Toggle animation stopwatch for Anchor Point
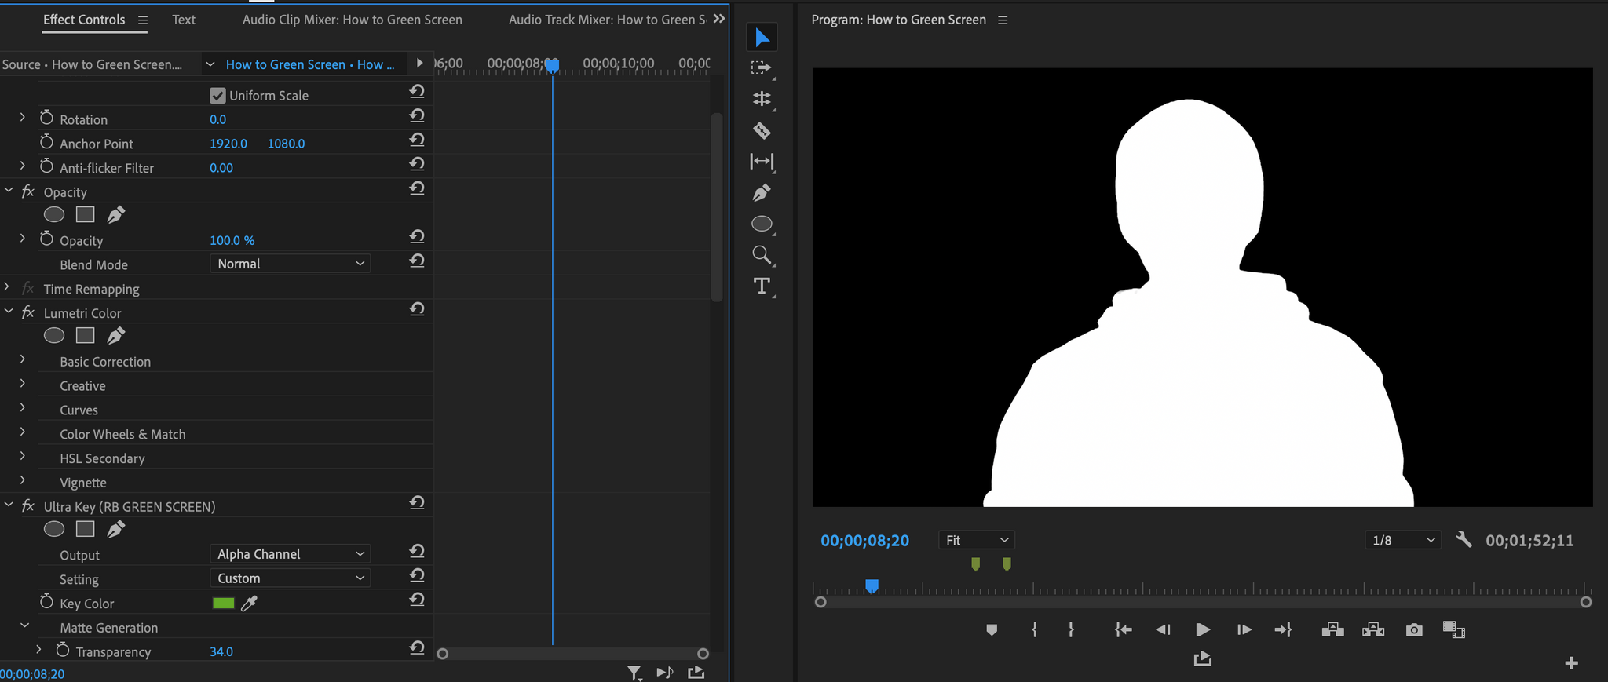 (46, 142)
